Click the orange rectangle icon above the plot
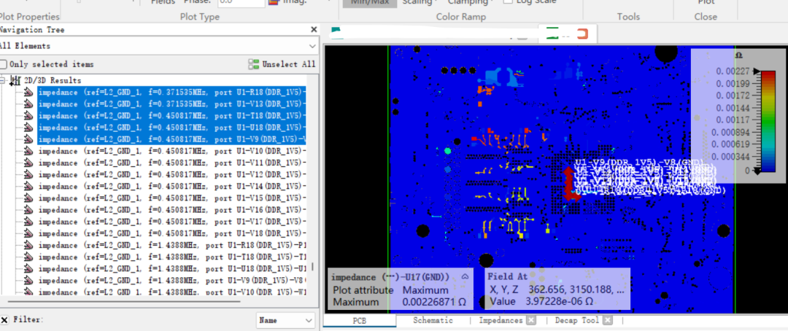Screen dimensions: 788x331 [582, 34]
